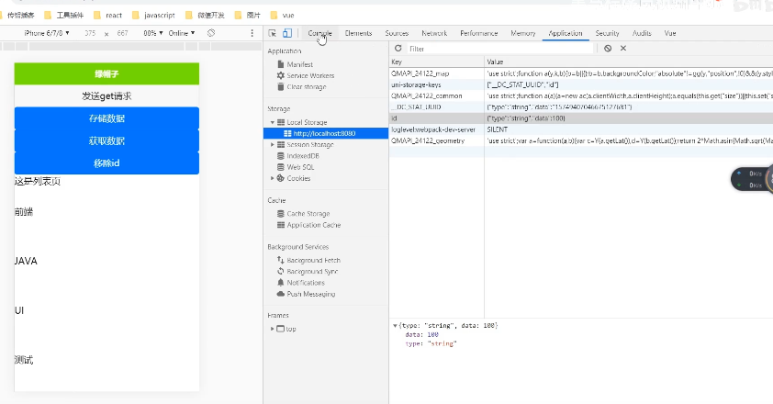Open the Clear storage item
The height and width of the screenshot is (404, 773).
pyautogui.click(x=301, y=87)
